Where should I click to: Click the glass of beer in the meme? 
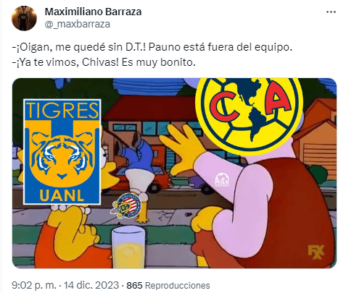point(128,247)
